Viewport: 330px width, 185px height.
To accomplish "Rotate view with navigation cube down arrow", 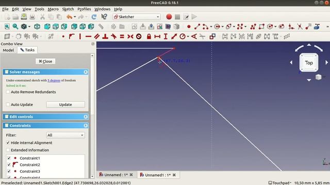I will point(309,80).
